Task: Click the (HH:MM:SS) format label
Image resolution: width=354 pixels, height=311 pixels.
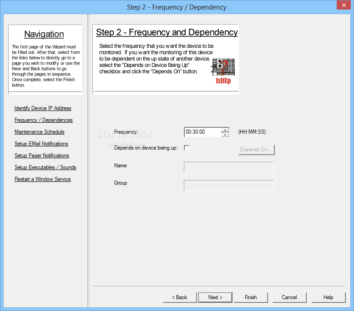Action: coord(252,132)
